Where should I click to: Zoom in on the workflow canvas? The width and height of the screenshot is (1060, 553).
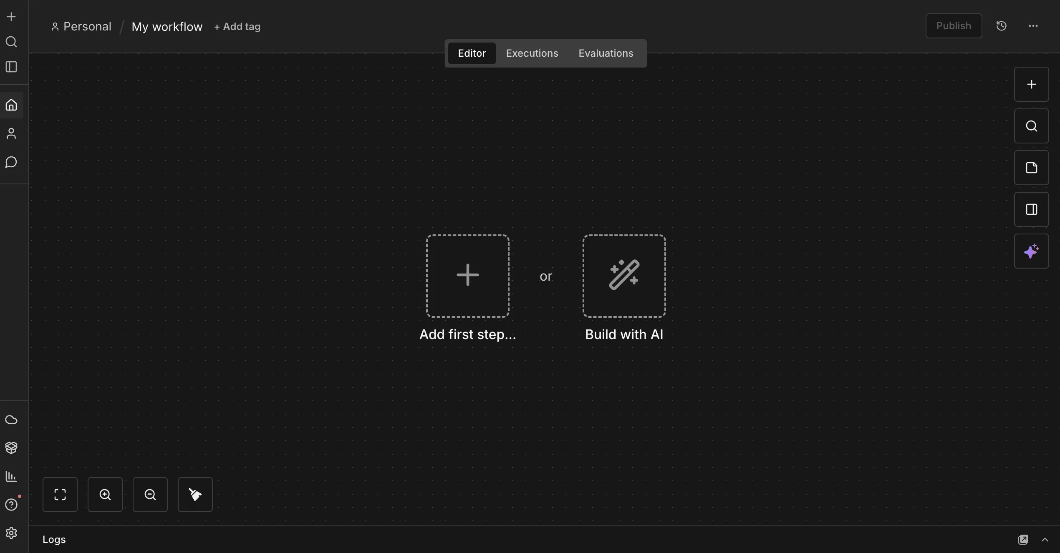[x=105, y=494]
